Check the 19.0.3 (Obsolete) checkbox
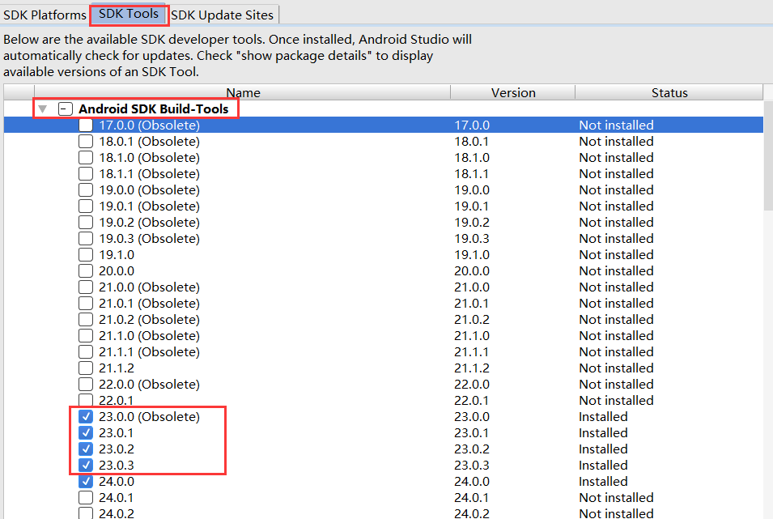This screenshot has width=773, height=519. [x=86, y=238]
